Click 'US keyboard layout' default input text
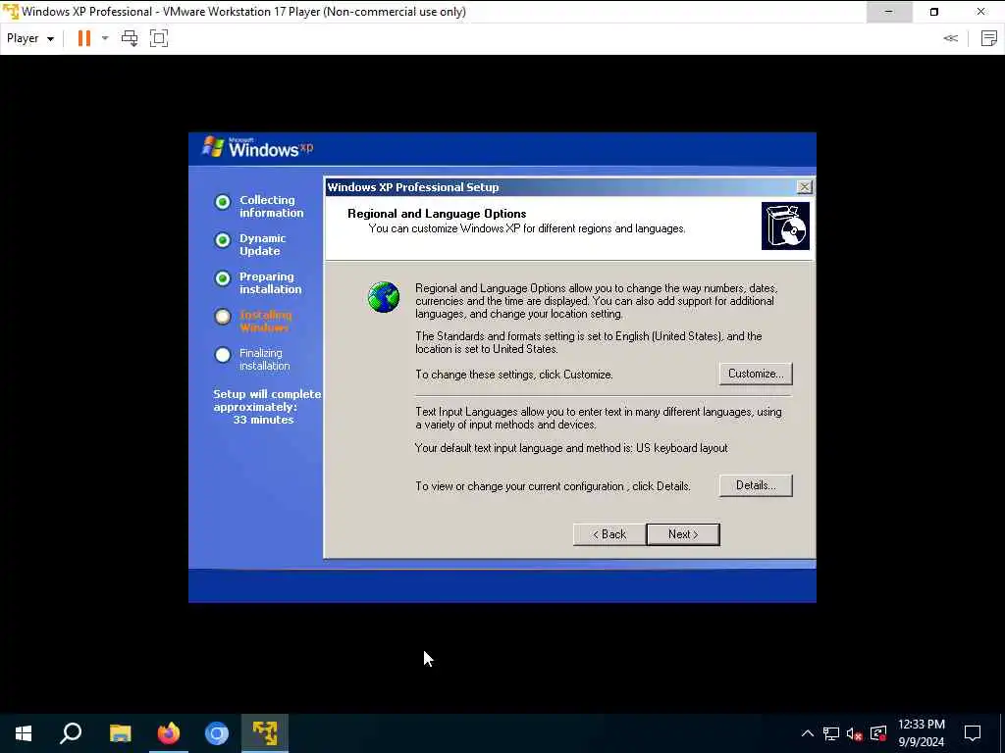Viewport: 1005px width, 753px height. click(681, 448)
